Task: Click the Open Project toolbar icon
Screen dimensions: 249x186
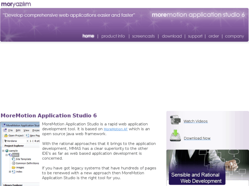Action: pos(6,135)
